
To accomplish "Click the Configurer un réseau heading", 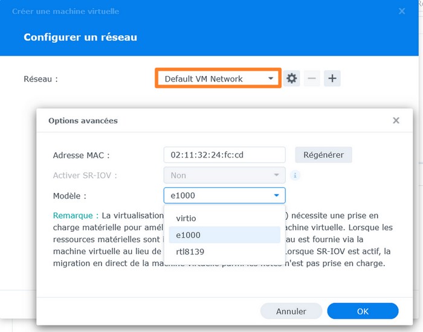I will (80, 37).
